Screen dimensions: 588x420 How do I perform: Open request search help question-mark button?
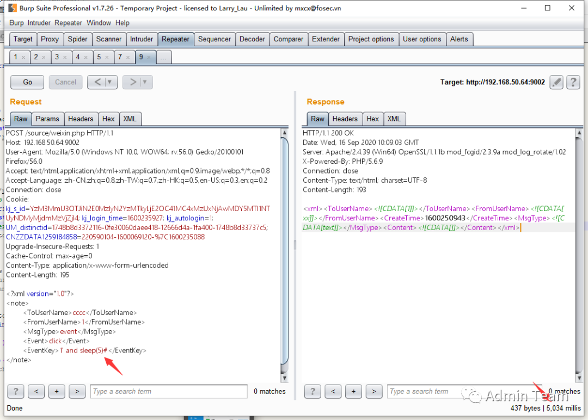[x=16, y=391]
